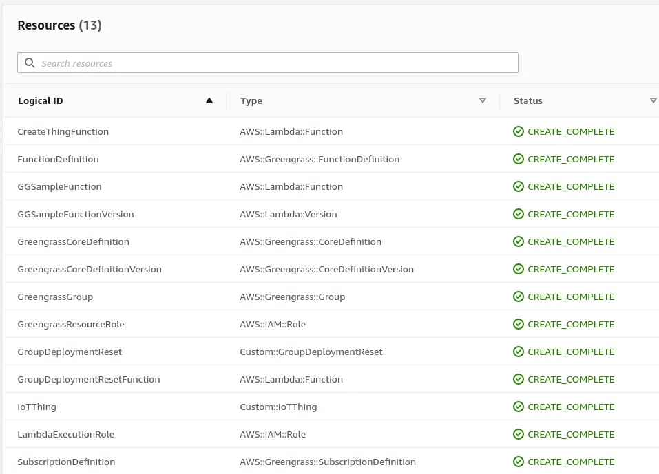Click CREATE_COMPLETE text for CreateThingFunction

pos(571,132)
